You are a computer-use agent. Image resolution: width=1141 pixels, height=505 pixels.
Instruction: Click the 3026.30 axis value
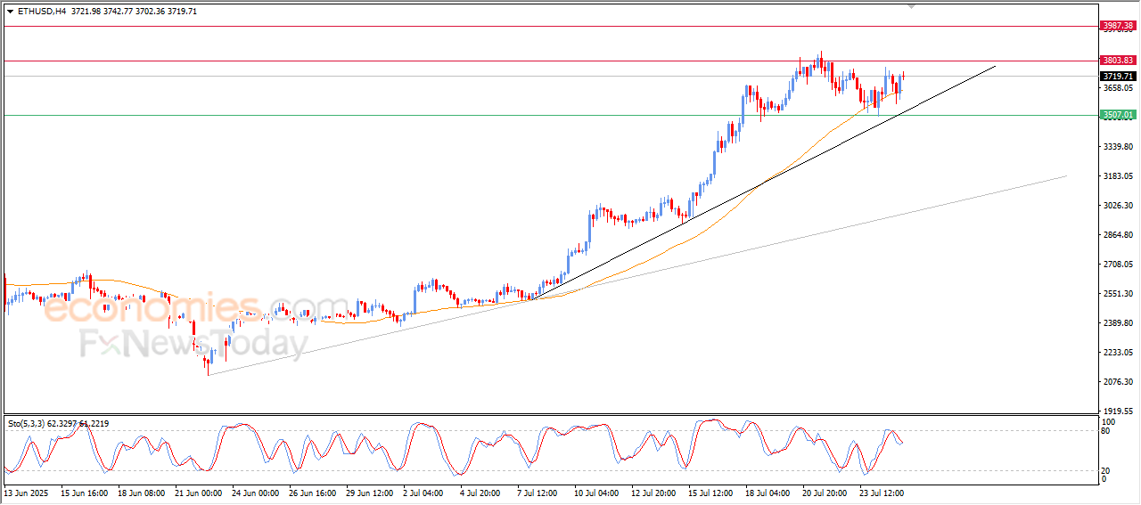click(x=1117, y=206)
